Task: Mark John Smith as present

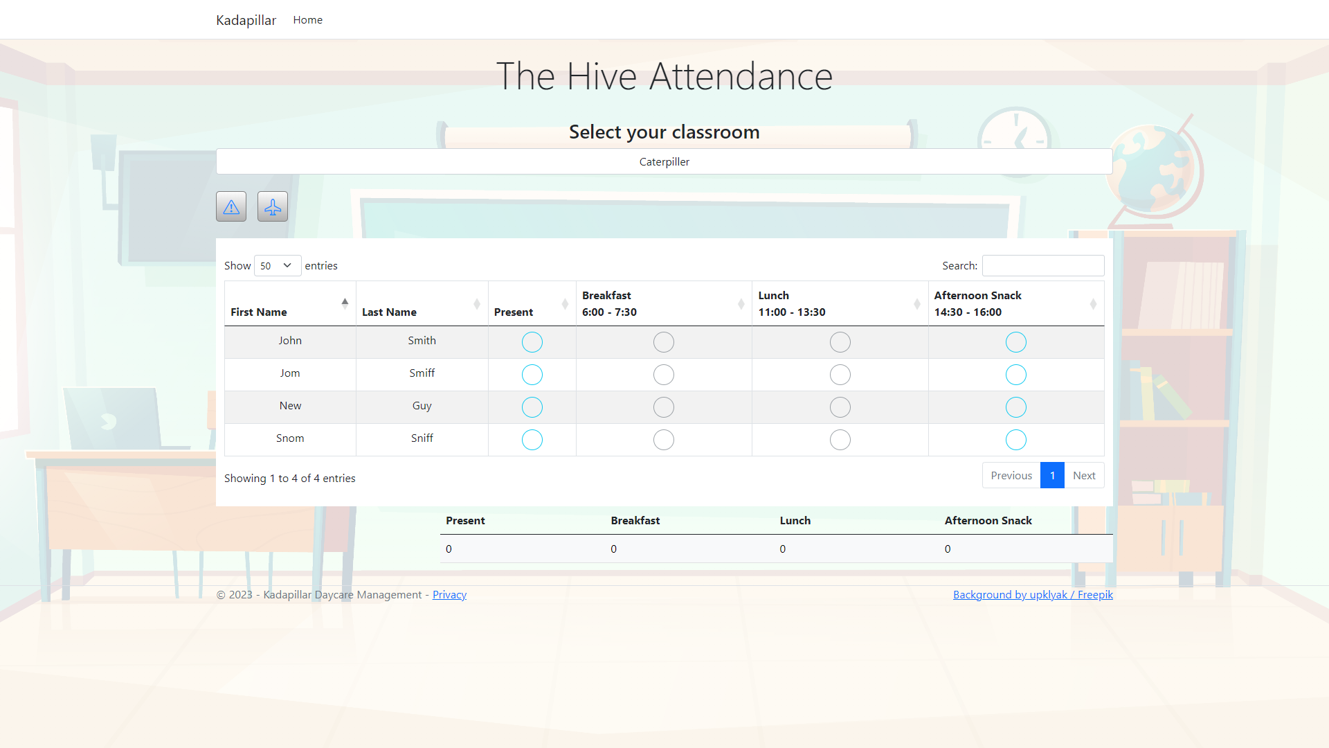Action: click(532, 342)
